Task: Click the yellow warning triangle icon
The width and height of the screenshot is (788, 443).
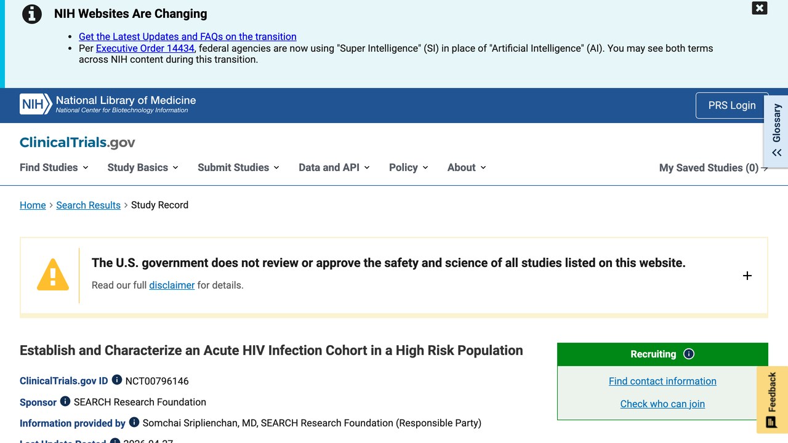Action: [x=53, y=274]
